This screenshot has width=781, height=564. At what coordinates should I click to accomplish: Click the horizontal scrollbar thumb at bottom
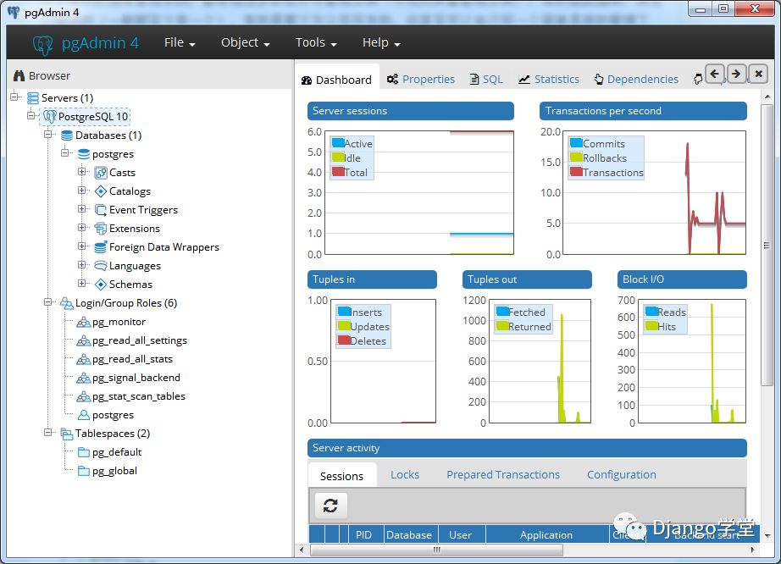pos(437,550)
